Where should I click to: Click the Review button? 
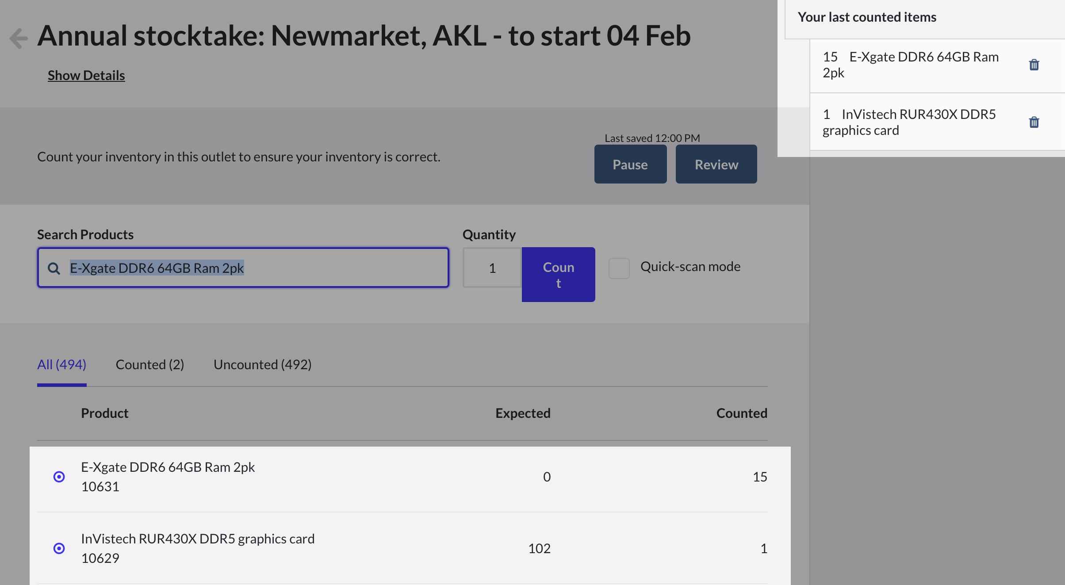(716, 164)
